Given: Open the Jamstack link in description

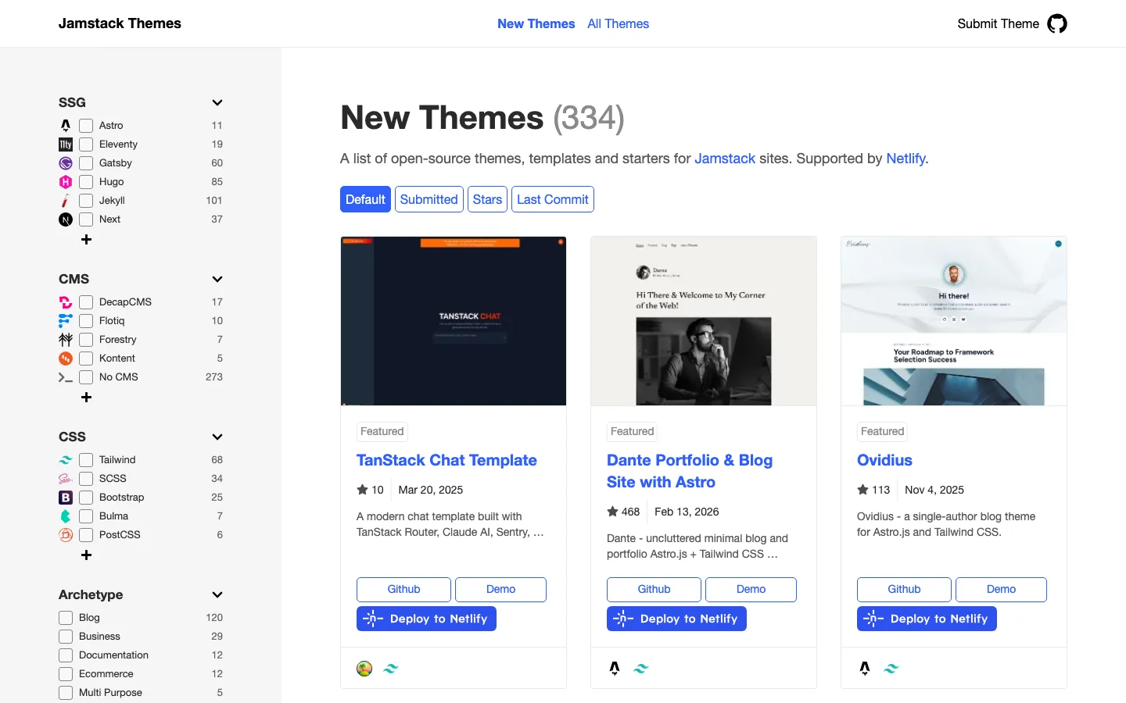Looking at the screenshot, I should click(x=725, y=159).
